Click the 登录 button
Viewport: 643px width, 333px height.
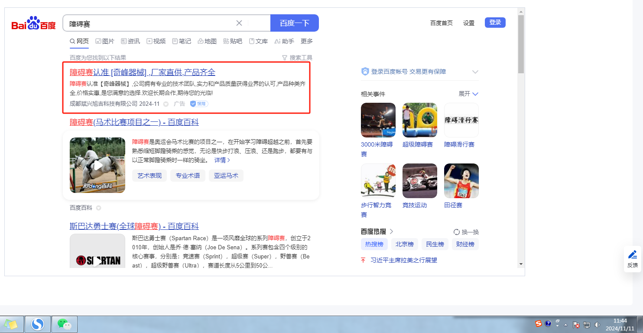(x=495, y=23)
